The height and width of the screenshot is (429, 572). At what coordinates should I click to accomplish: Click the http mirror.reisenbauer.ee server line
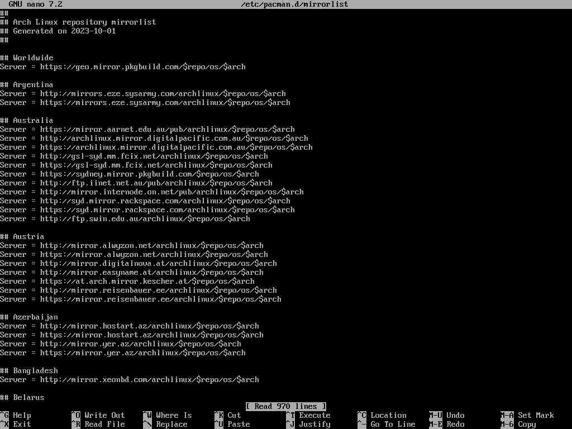click(139, 290)
